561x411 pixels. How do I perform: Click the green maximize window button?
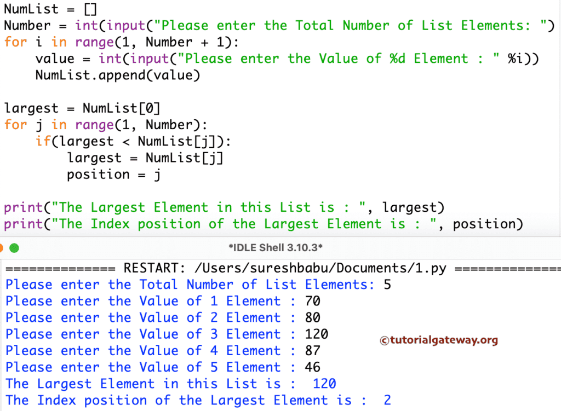click(x=15, y=247)
